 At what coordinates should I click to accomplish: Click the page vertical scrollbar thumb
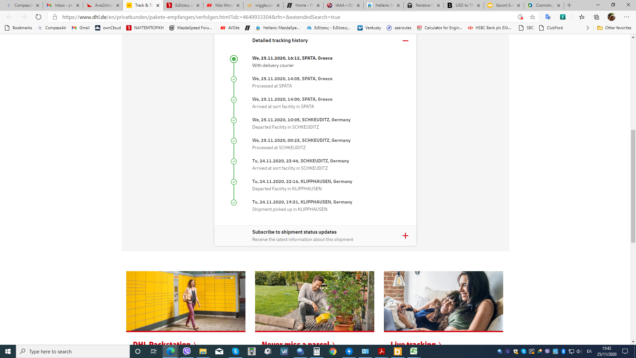[633, 186]
